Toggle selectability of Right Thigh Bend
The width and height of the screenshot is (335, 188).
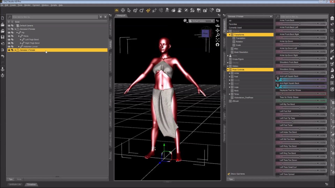tap(12, 43)
